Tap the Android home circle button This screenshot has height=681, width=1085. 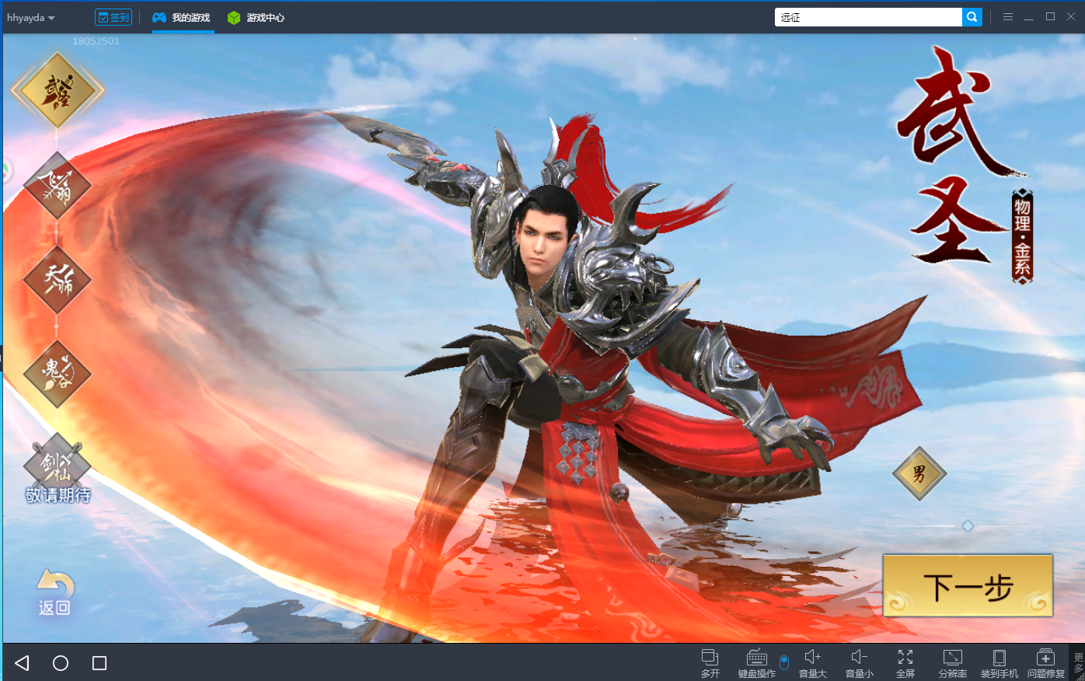[x=61, y=663]
